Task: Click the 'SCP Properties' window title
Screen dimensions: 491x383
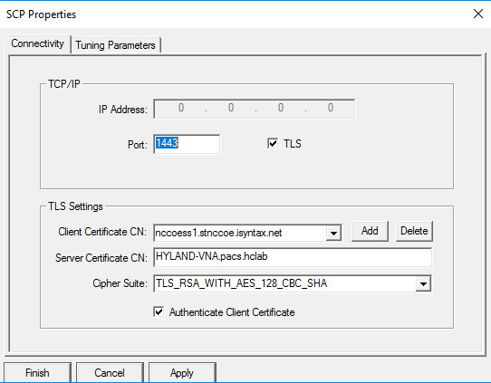Action: [41, 14]
